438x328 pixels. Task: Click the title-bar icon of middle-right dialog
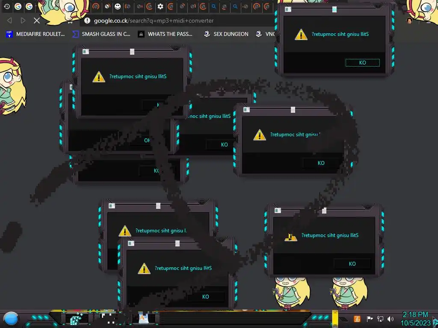[x=246, y=110]
